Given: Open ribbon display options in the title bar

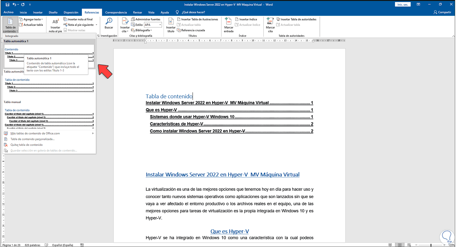Looking at the screenshot, I should pyautogui.click(x=419, y=5).
